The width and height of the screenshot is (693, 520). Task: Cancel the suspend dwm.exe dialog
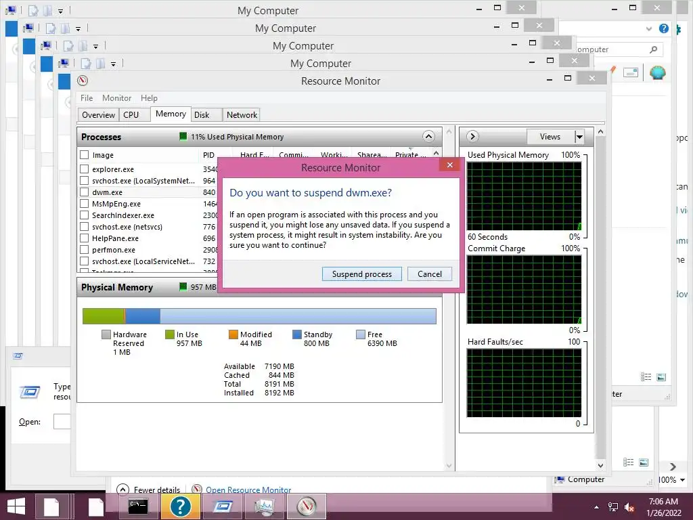(430, 274)
